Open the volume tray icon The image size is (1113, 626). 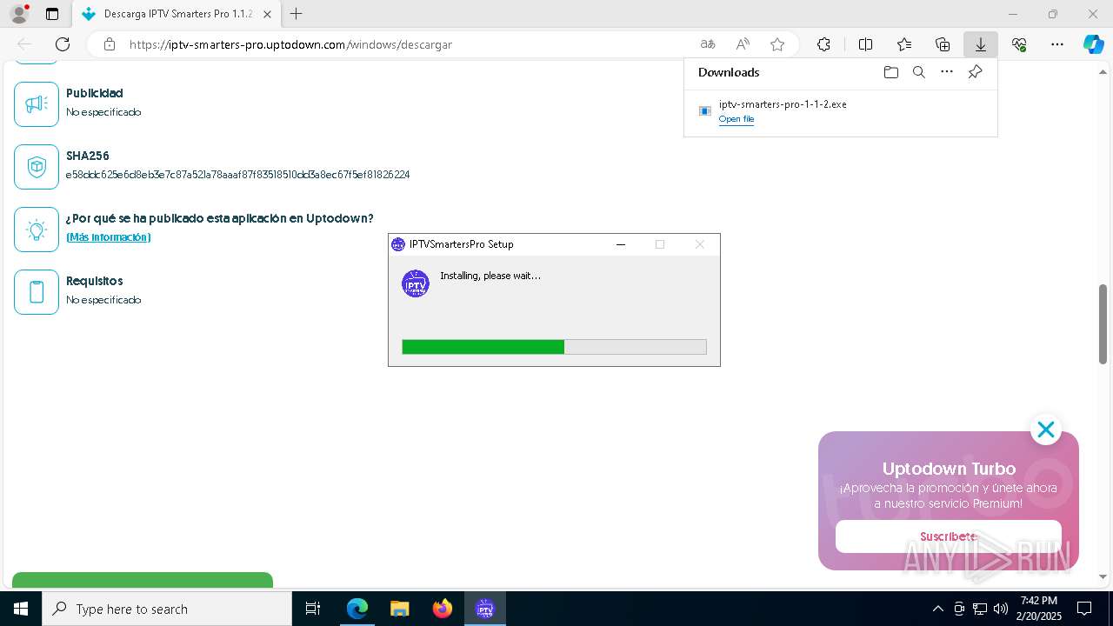point(1001,609)
